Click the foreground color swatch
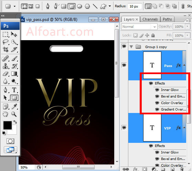Screen dimensions: 192x171 (x=8, y=125)
